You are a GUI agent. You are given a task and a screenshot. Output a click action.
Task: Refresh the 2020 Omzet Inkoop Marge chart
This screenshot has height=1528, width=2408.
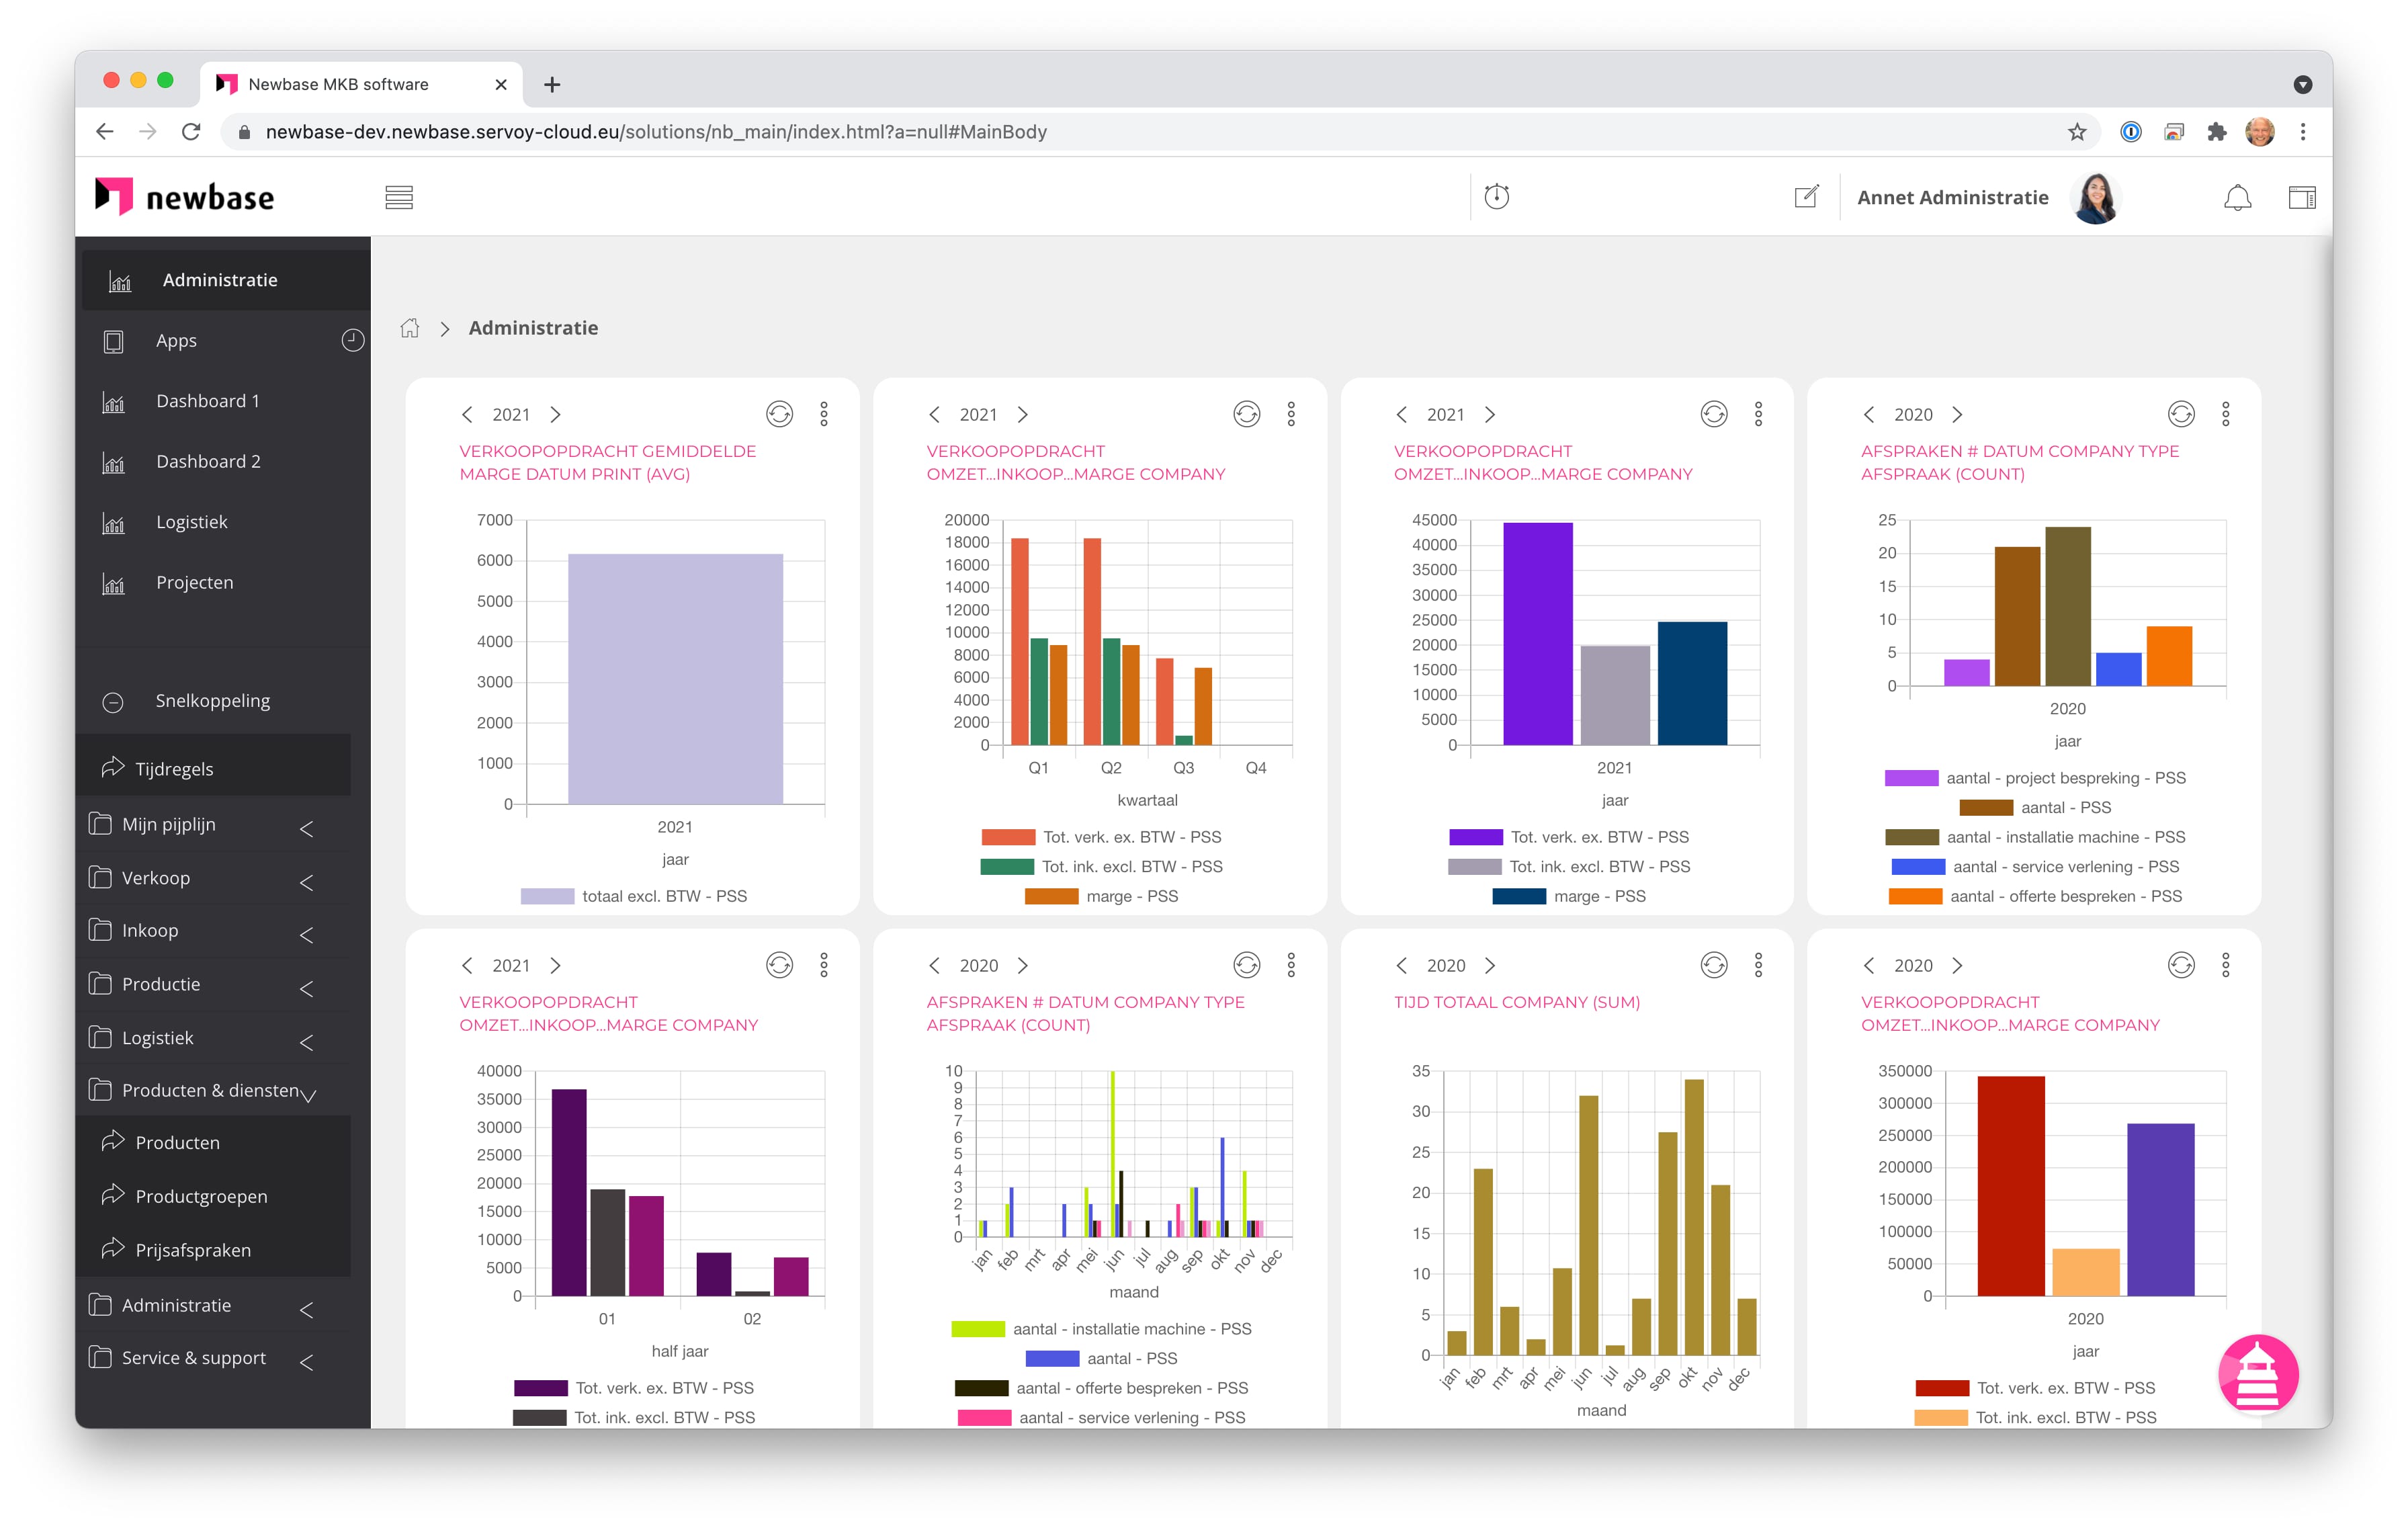[2181, 965]
